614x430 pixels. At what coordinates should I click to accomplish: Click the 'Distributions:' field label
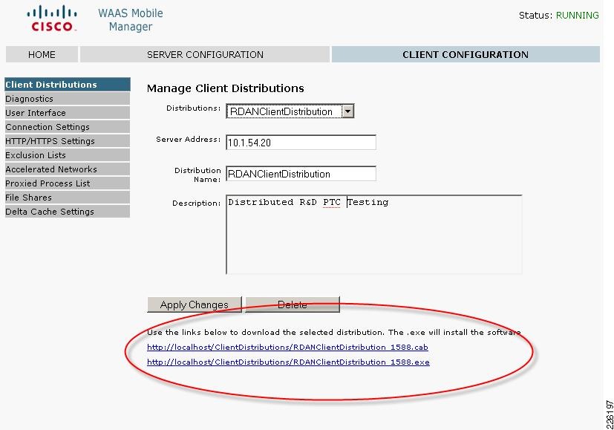coord(194,108)
